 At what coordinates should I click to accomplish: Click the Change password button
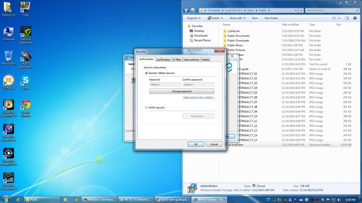(182, 91)
